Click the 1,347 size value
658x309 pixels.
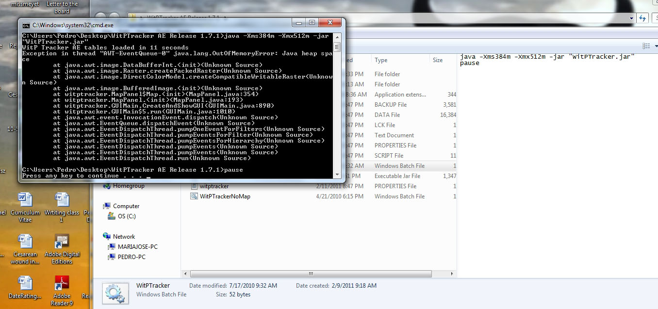click(449, 176)
